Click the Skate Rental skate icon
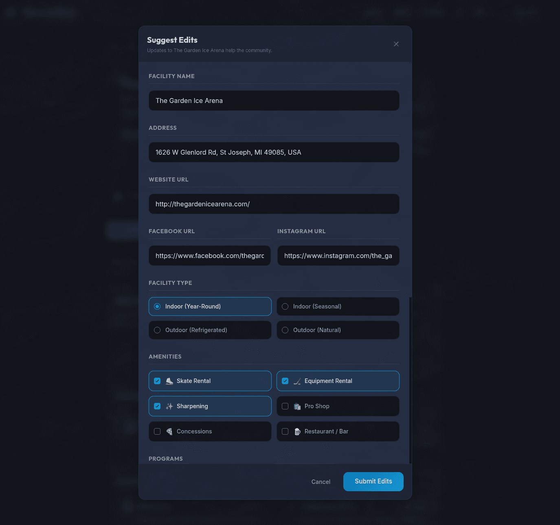Screen dimensions: 560x525 (x=169, y=381)
